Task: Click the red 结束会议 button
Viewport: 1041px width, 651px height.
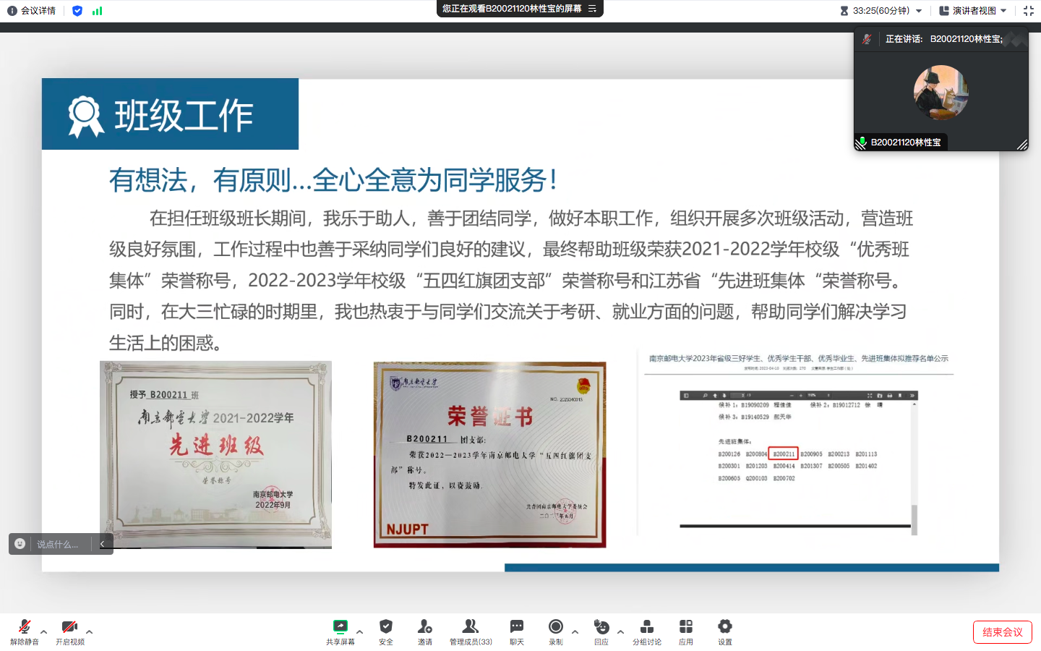Action: [x=1002, y=632]
